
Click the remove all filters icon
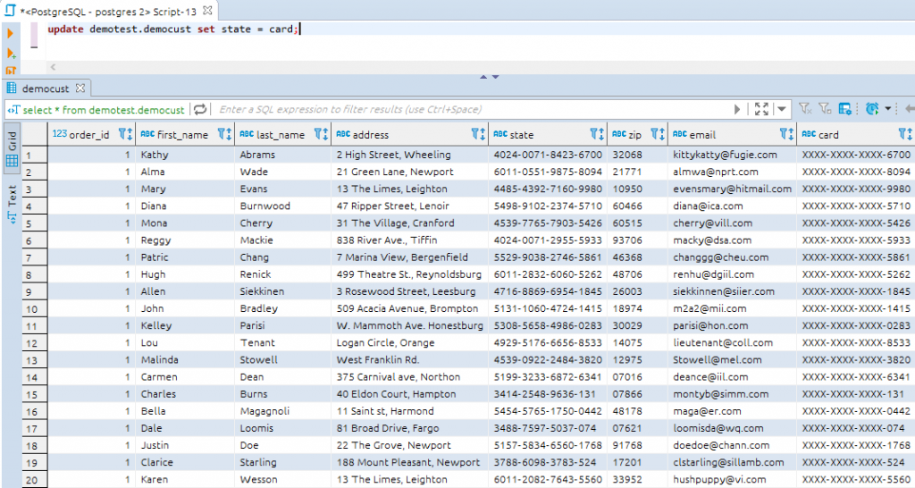[x=804, y=109]
